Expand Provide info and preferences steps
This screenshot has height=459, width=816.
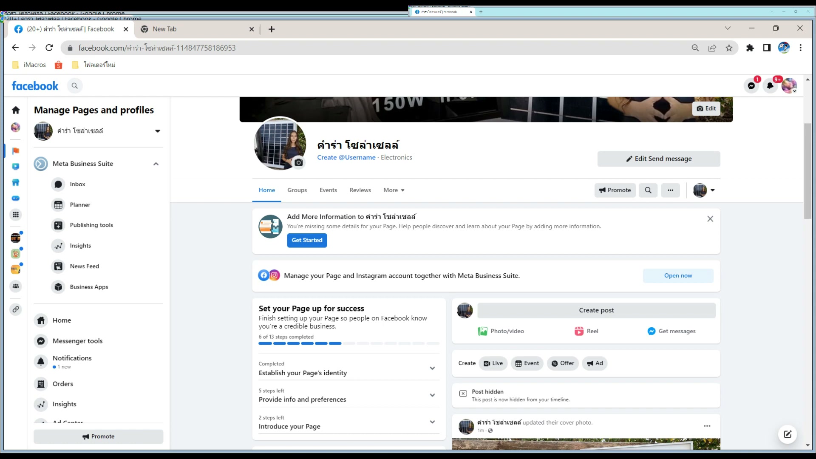pos(432,395)
